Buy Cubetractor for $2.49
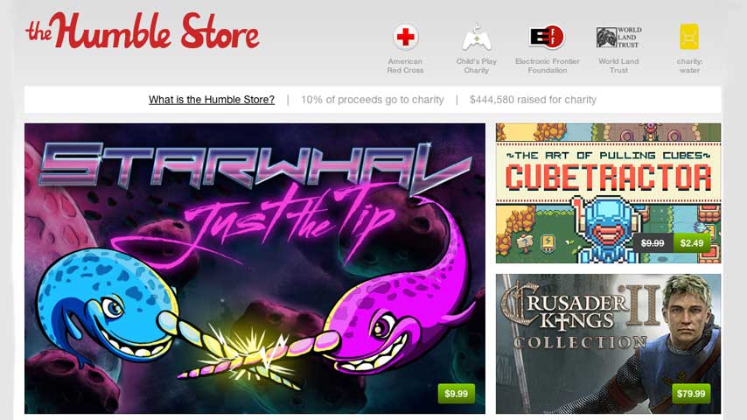 pyautogui.click(x=692, y=243)
